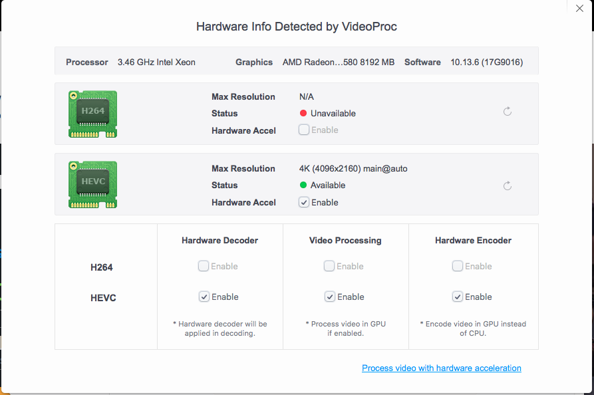Click the Software label

422,62
